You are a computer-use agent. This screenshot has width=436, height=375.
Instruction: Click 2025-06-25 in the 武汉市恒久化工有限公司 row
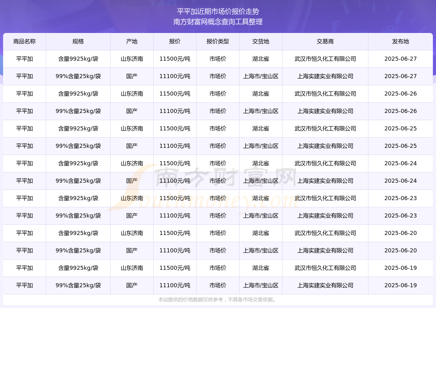401,129
